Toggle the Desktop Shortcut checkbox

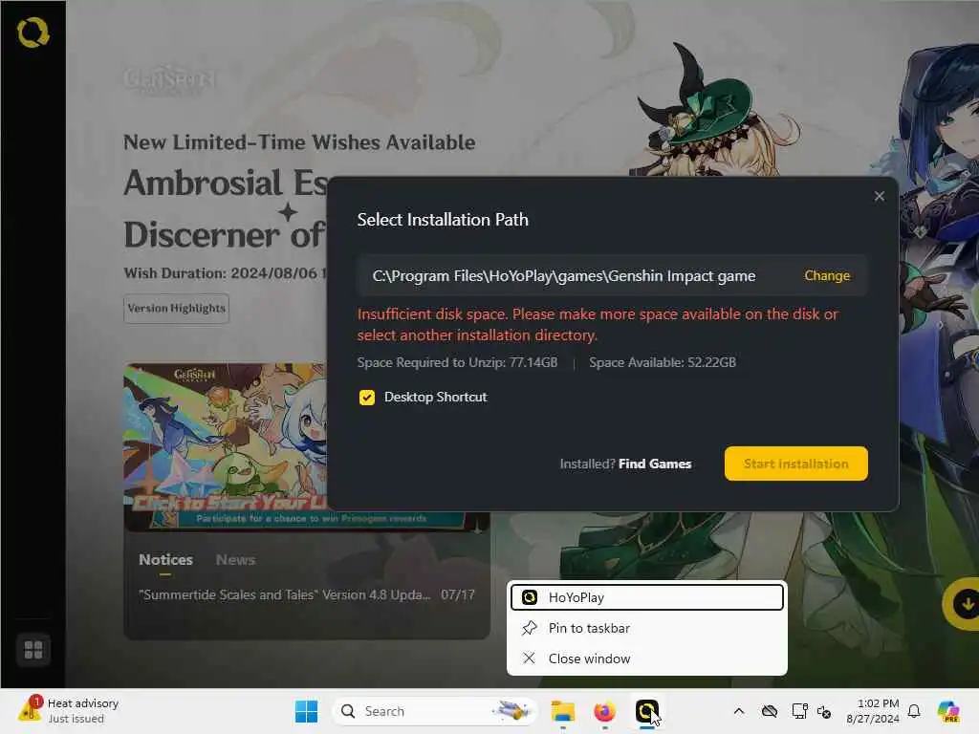pyautogui.click(x=367, y=397)
